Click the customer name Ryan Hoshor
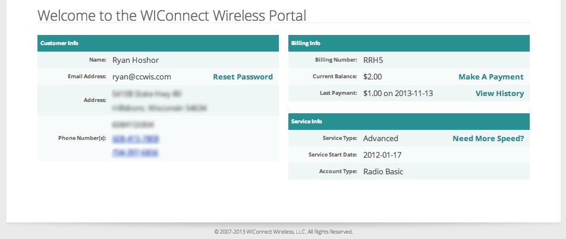 click(136, 60)
